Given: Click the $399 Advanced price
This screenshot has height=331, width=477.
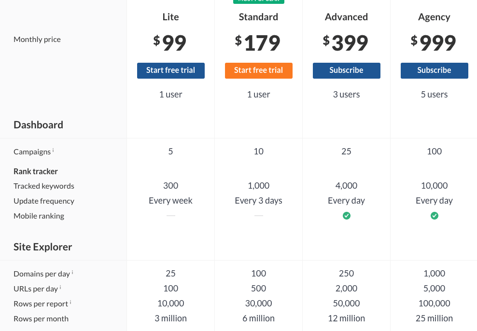Looking at the screenshot, I should pos(346,42).
